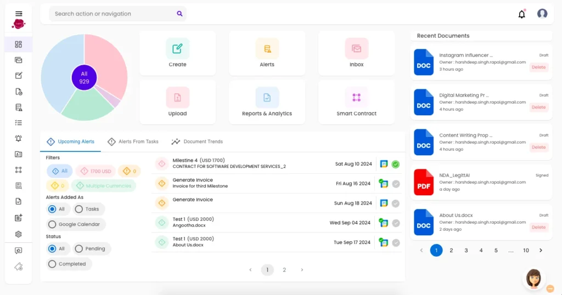This screenshot has width=562, height=295.
Task: Click the green pie chart segment
Action: pyautogui.click(x=87, y=105)
